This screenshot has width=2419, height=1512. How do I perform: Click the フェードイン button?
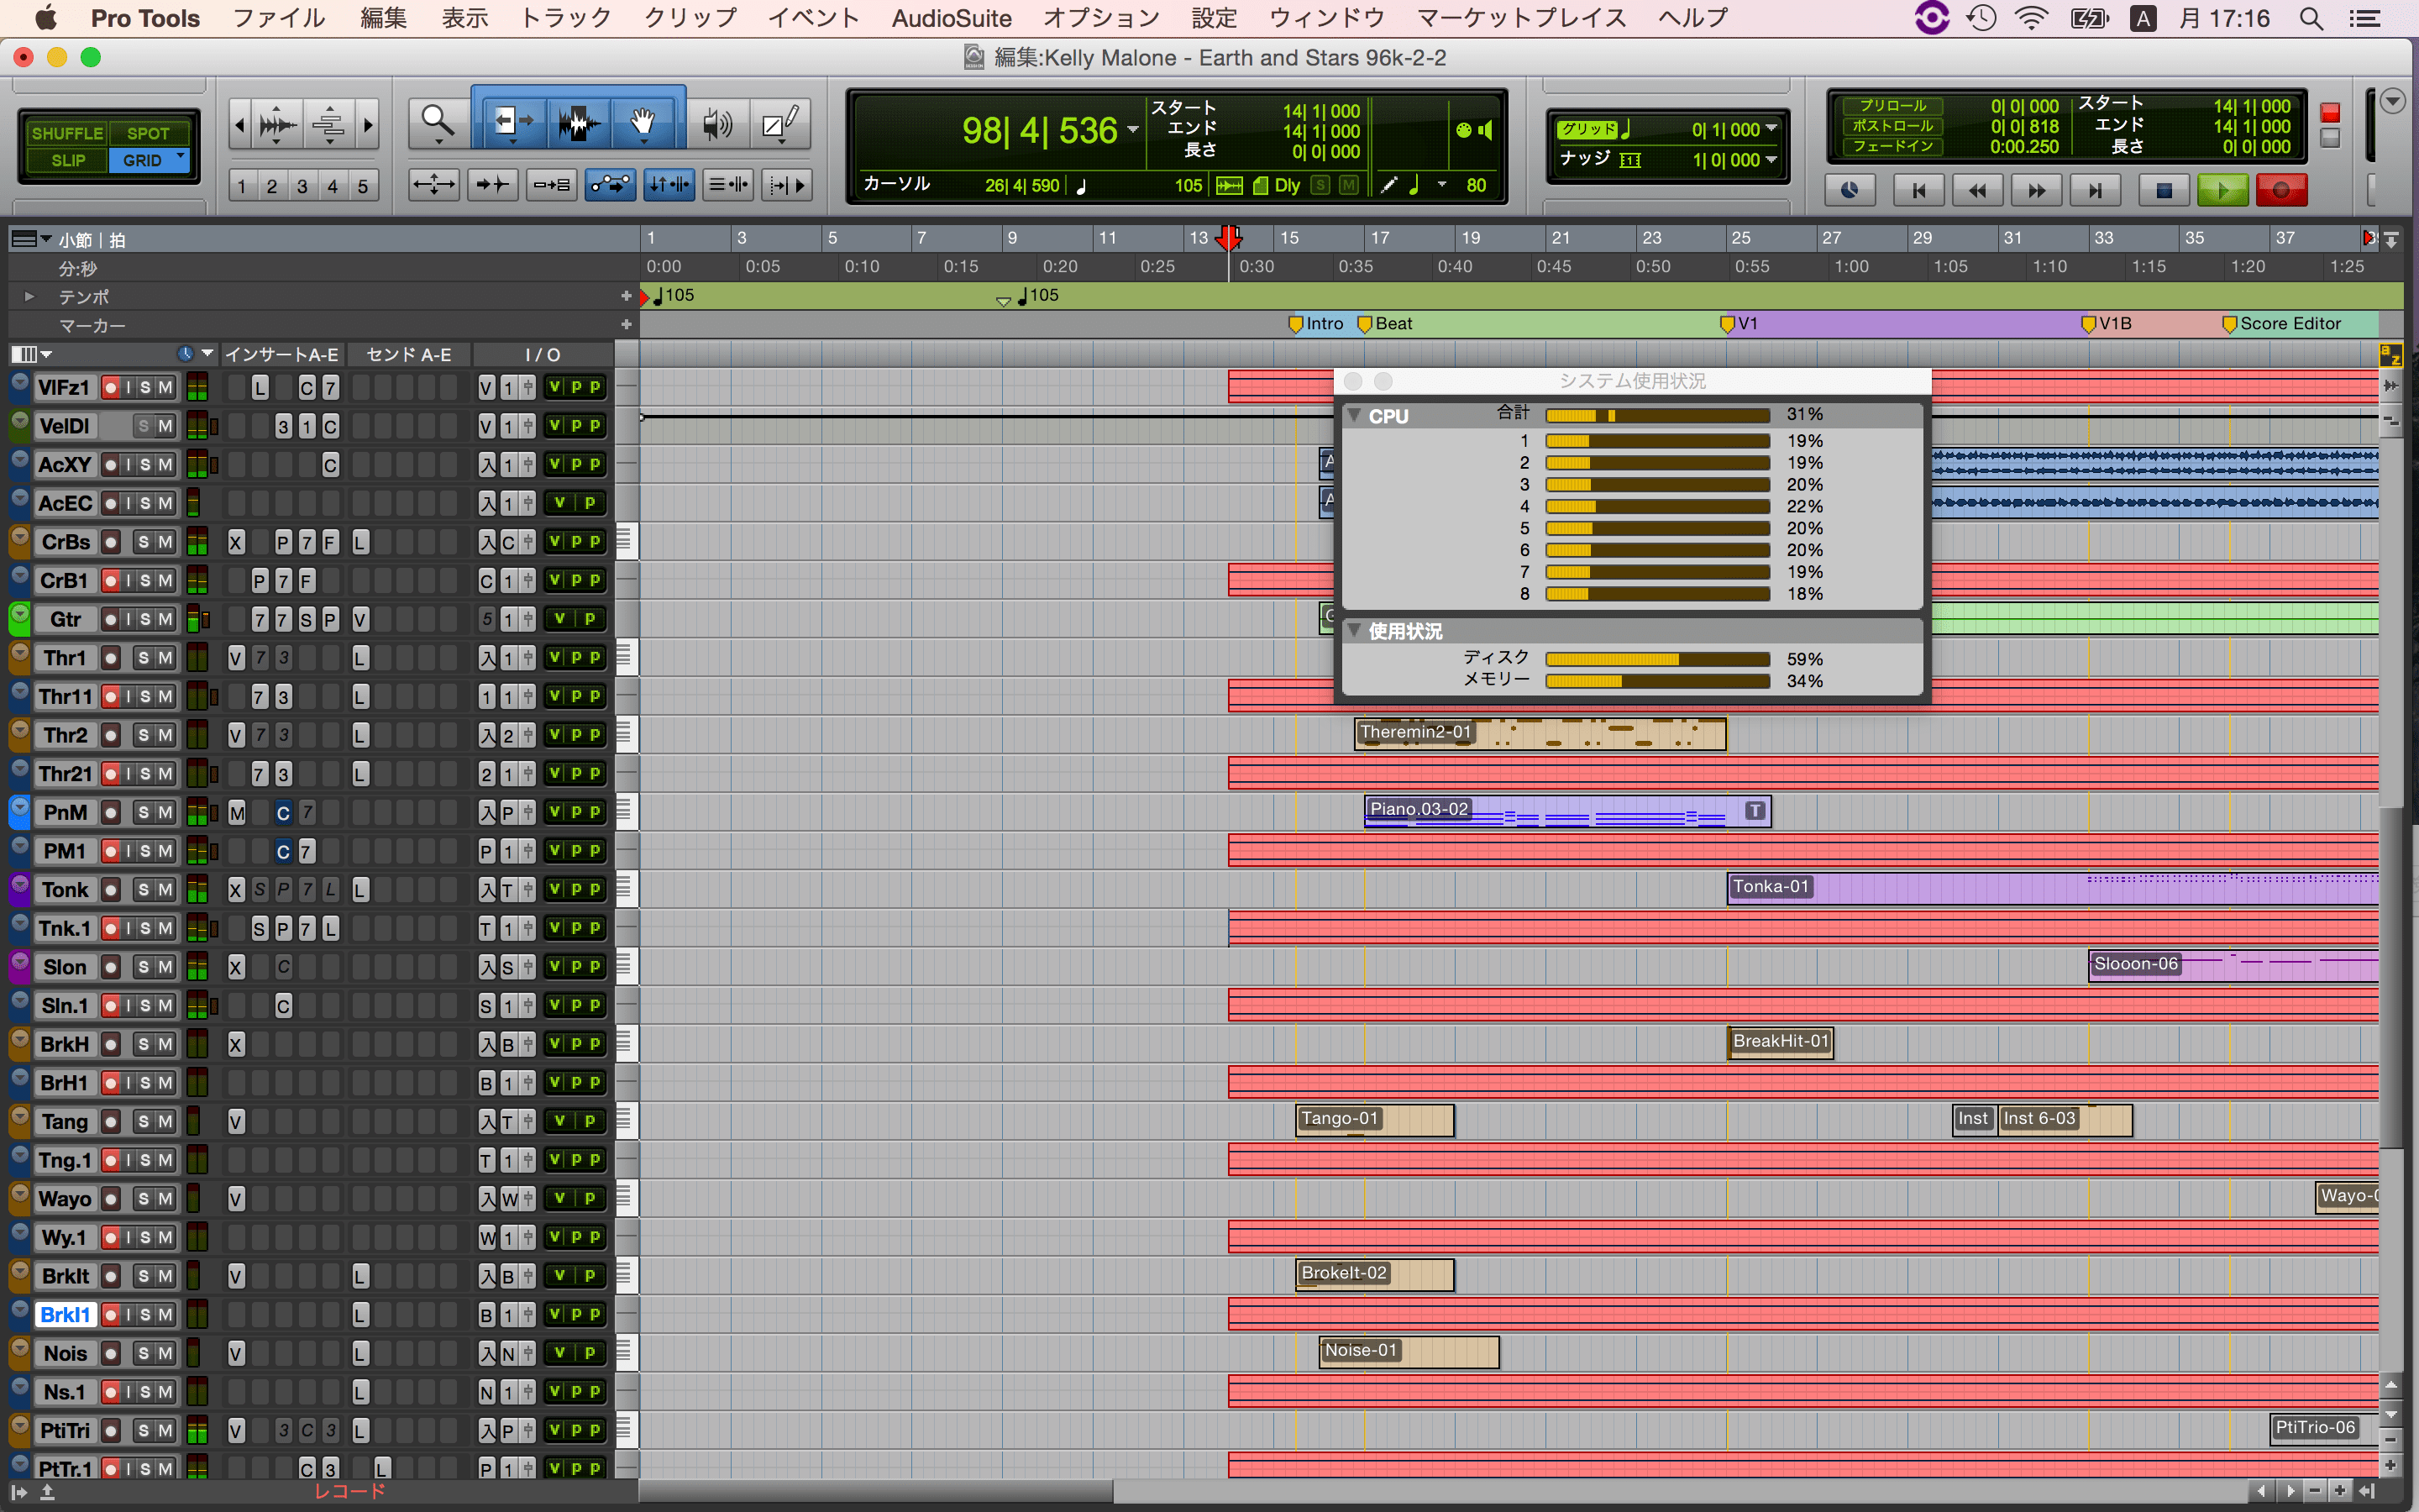pos(1892,146)
